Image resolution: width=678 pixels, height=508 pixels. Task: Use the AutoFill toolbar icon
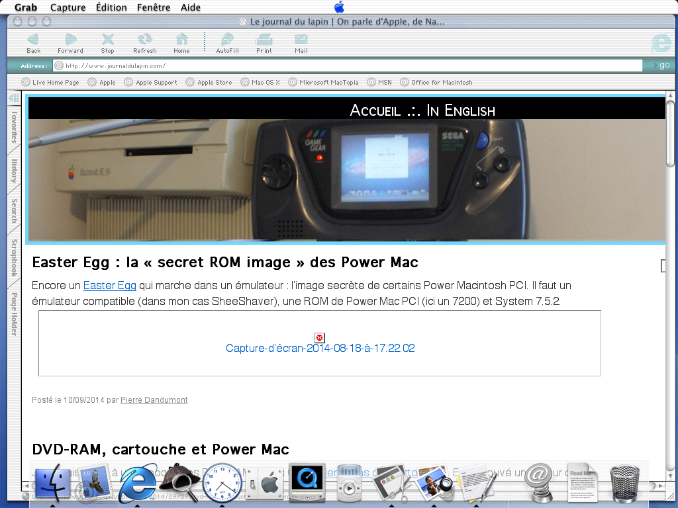click(x=227, y=44)
